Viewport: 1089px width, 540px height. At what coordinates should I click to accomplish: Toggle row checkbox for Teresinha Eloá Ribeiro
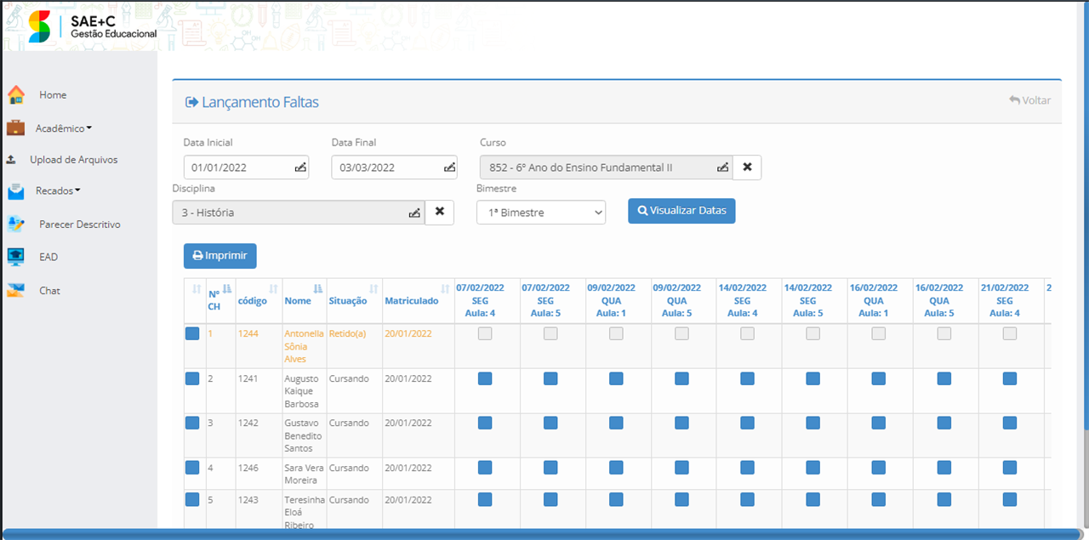192,499
